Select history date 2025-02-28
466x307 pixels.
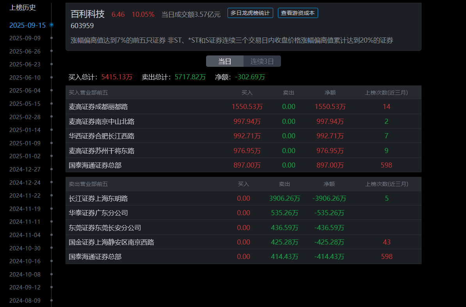25,117
